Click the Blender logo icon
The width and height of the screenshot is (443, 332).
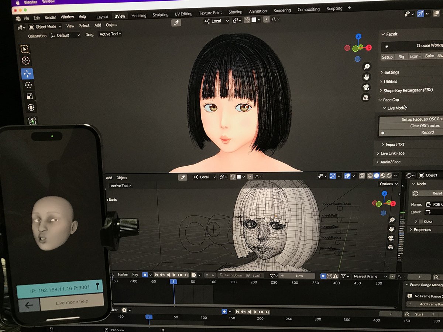pyautogui.click(x=19, y=18)
